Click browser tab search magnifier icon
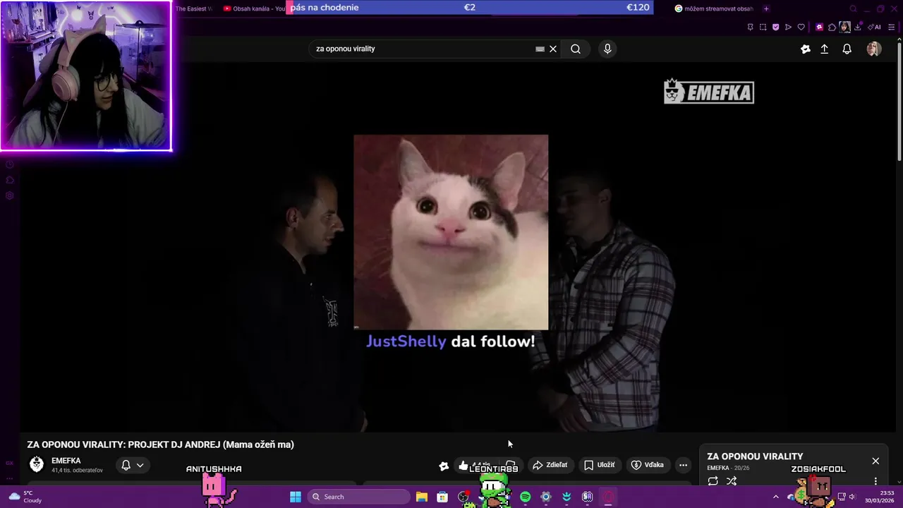903x508 pixels. pos(853,8)
